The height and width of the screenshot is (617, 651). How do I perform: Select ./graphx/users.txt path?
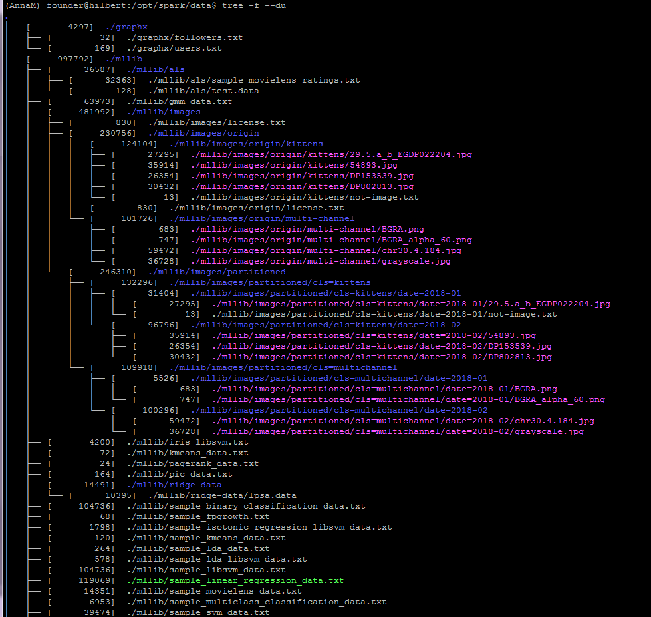(174, 48)
